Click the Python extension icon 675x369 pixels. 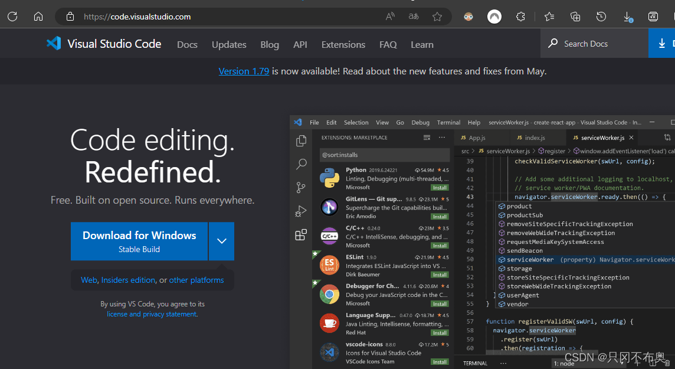click(x=329, y=178)
